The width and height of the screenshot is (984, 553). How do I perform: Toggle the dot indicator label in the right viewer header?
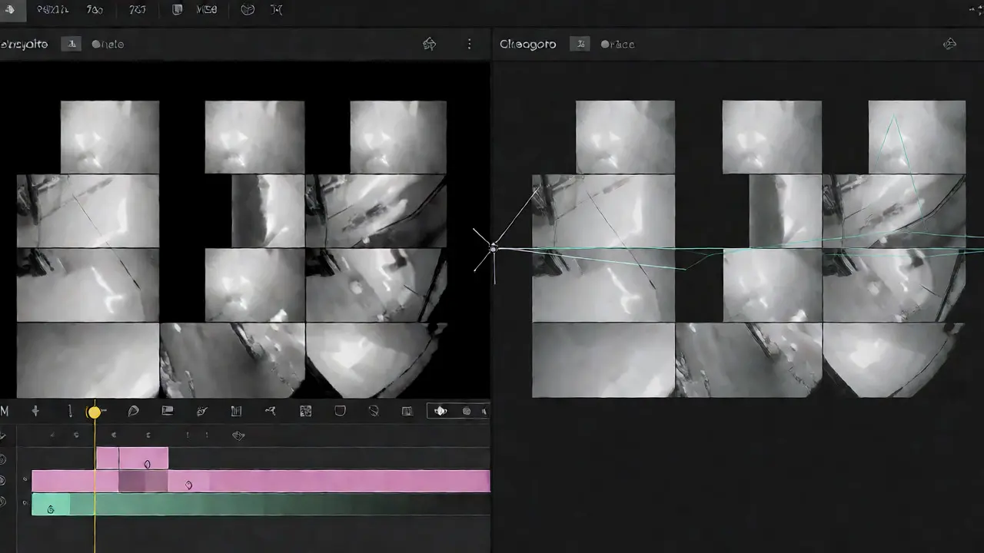click(x=617, y=45)
